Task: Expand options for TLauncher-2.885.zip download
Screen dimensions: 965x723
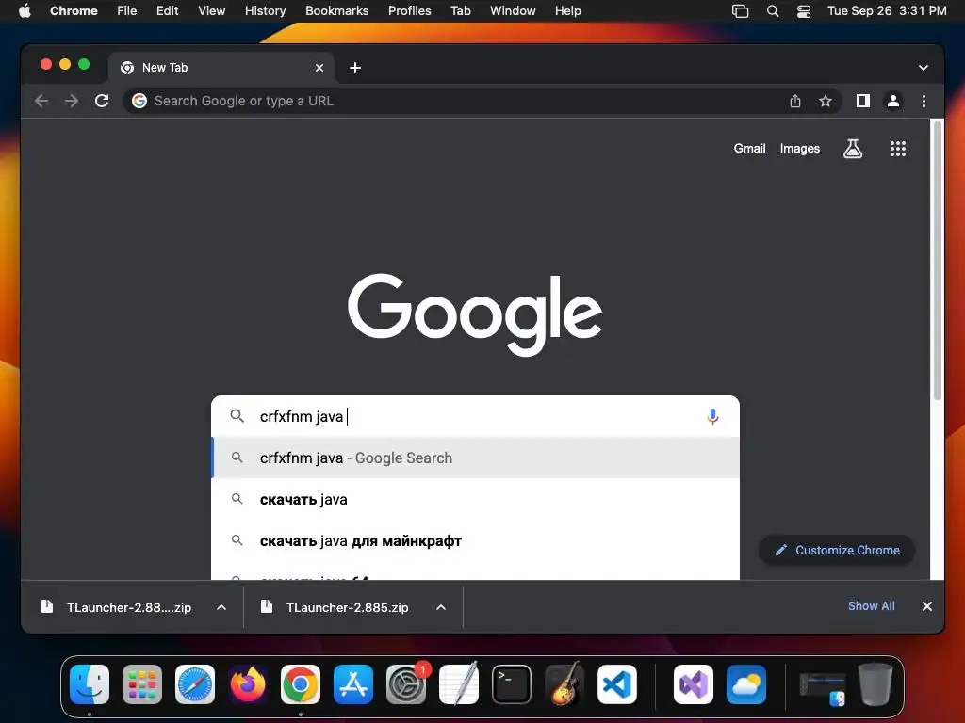Action: [441, 607]
